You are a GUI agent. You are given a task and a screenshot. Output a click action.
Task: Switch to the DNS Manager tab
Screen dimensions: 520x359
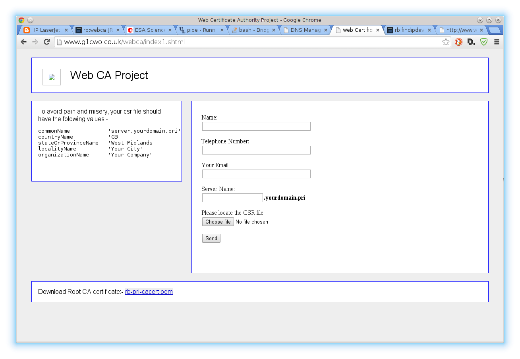pyautogui.click(x=304, y=30)
